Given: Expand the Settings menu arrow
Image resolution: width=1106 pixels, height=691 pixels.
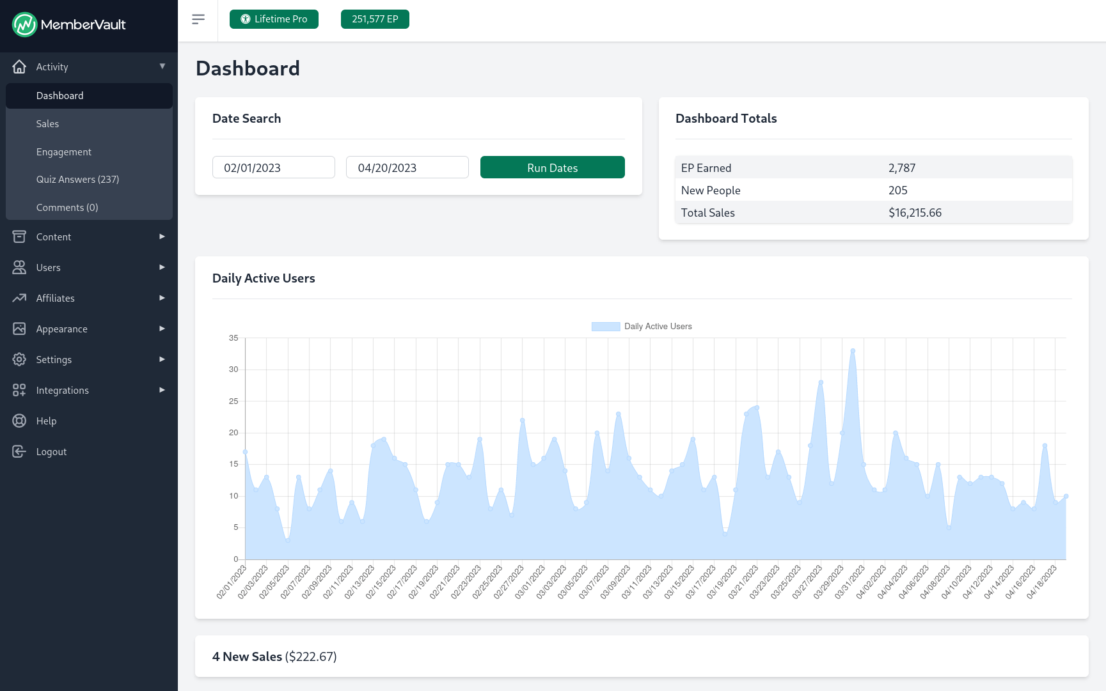Looking at the screenshot, I should tap(162, 359).
